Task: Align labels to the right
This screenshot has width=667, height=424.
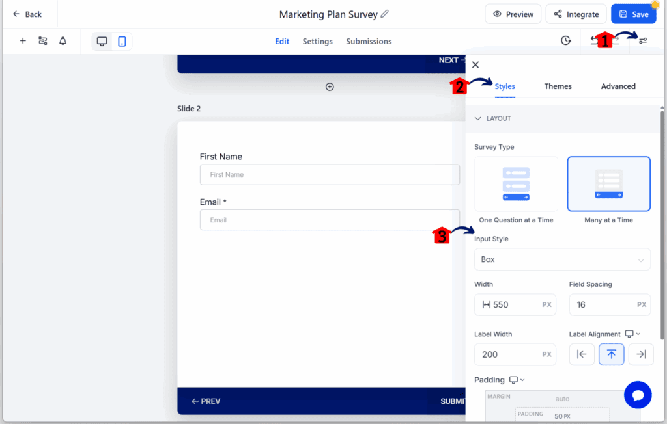Action: (641, 354)
